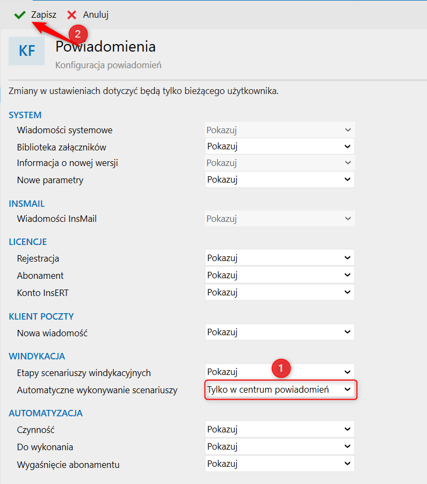Open the Rejestracja notification dropdown
The image size is (427, 484).
click(x=279, y=257)
